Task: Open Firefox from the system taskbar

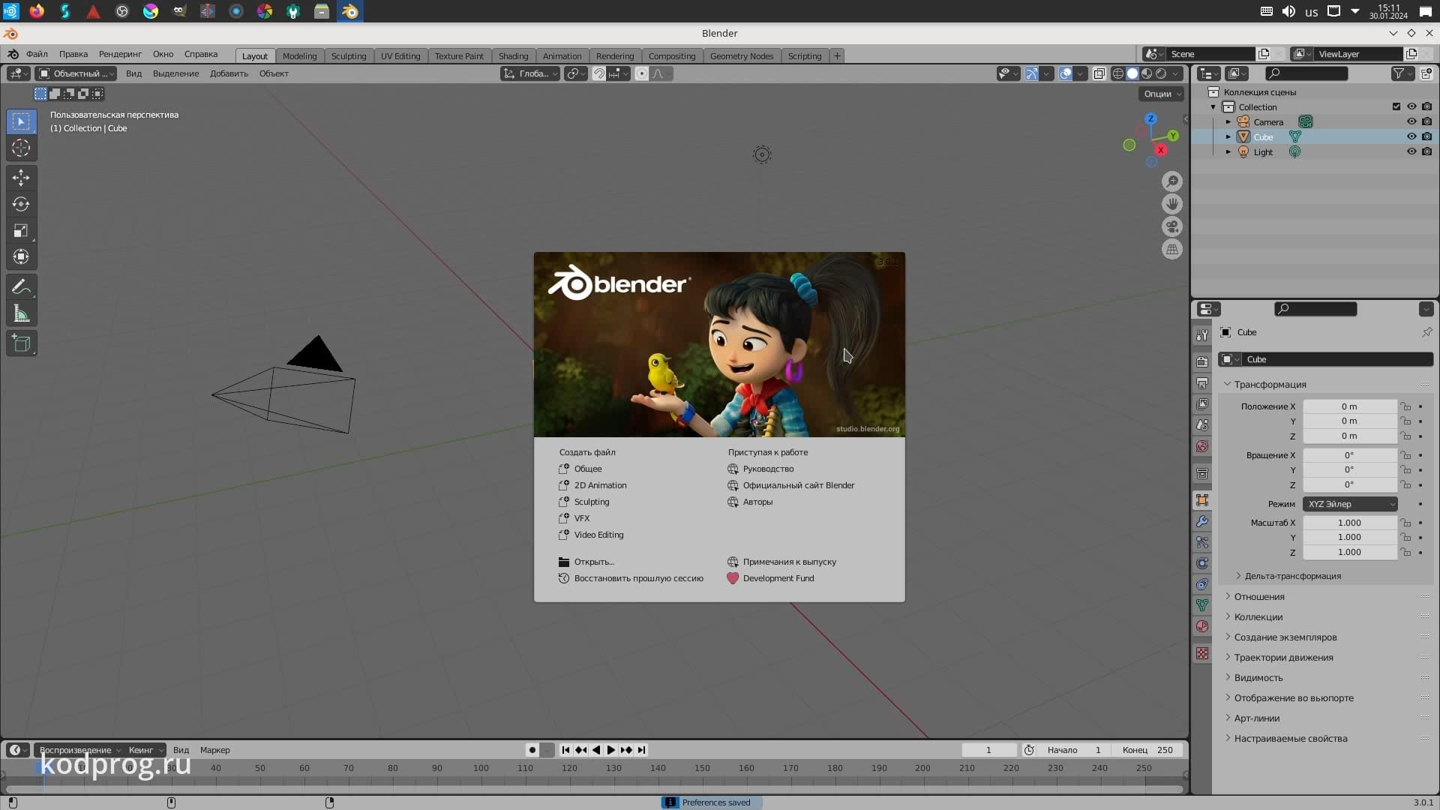Action: pos(37,11)
